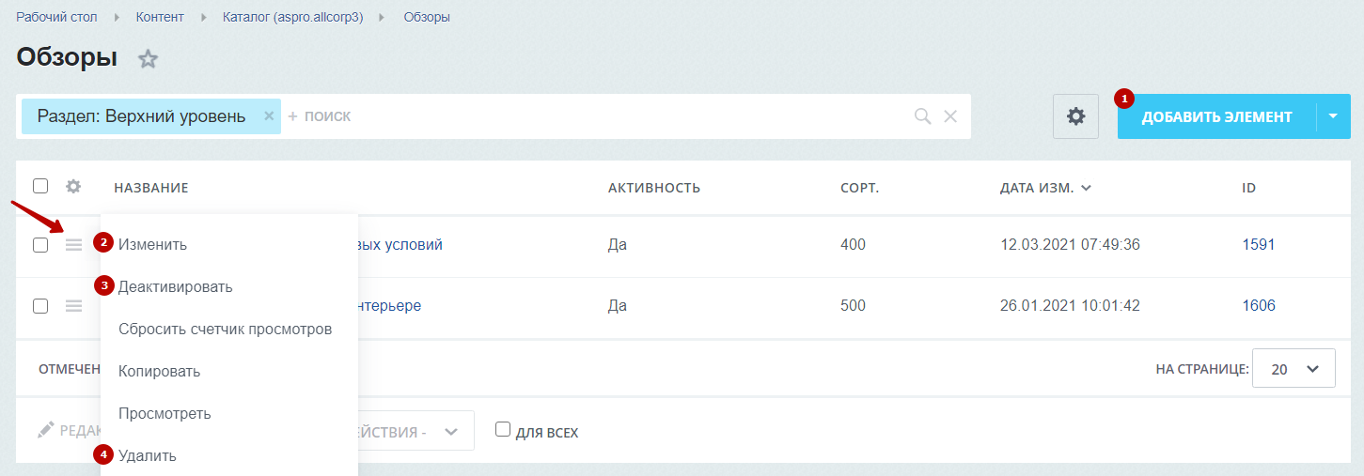This screenshot has width=1364, height=476.
Task: Enable the 'Для всех' checkbox
Action: 503,430
